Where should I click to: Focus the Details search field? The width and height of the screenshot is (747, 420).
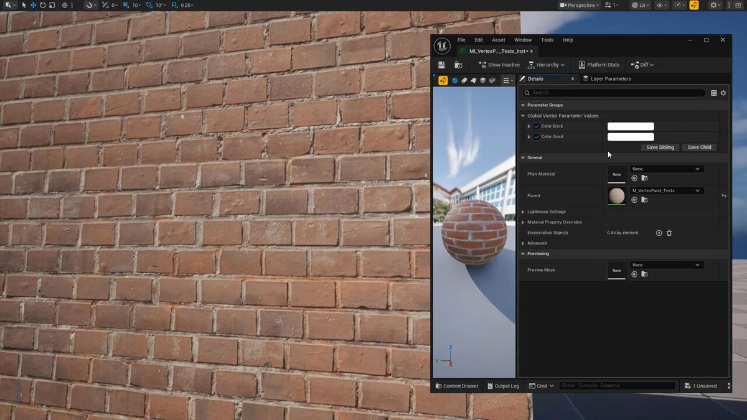click(614, 93)
